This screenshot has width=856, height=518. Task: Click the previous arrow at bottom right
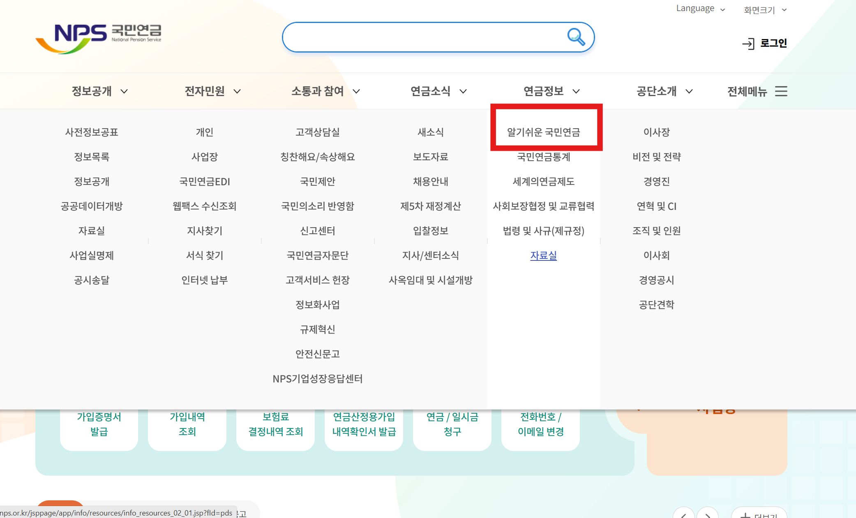pyautogui.click(x=684, y=514)
